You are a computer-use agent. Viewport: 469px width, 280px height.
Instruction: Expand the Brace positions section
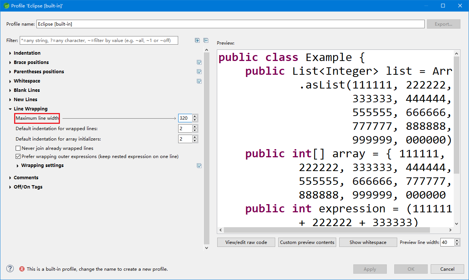tap(10, 62)
